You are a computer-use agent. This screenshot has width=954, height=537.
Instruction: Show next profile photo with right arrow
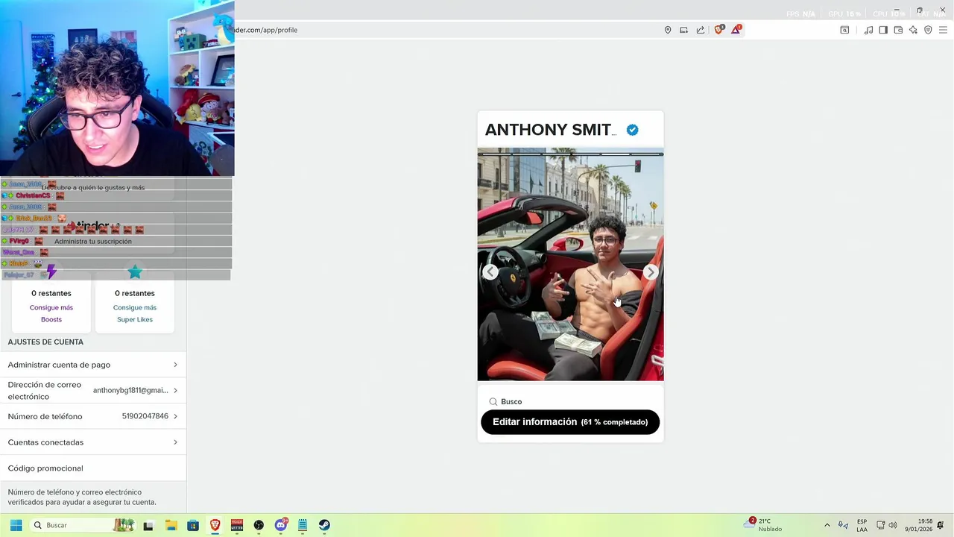coord(651,272)
